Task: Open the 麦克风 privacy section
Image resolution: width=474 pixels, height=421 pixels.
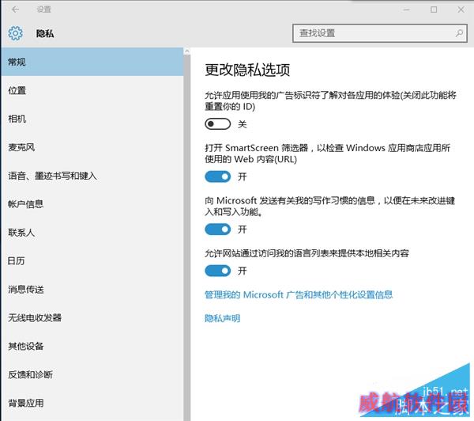Action: [x=92, y=147]
